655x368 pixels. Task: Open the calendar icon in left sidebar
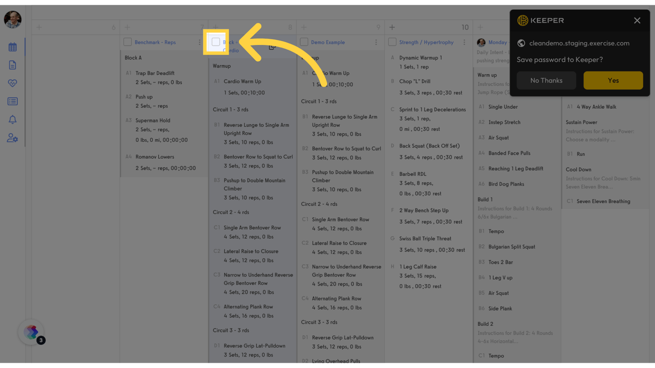click(x=12, y=47)
